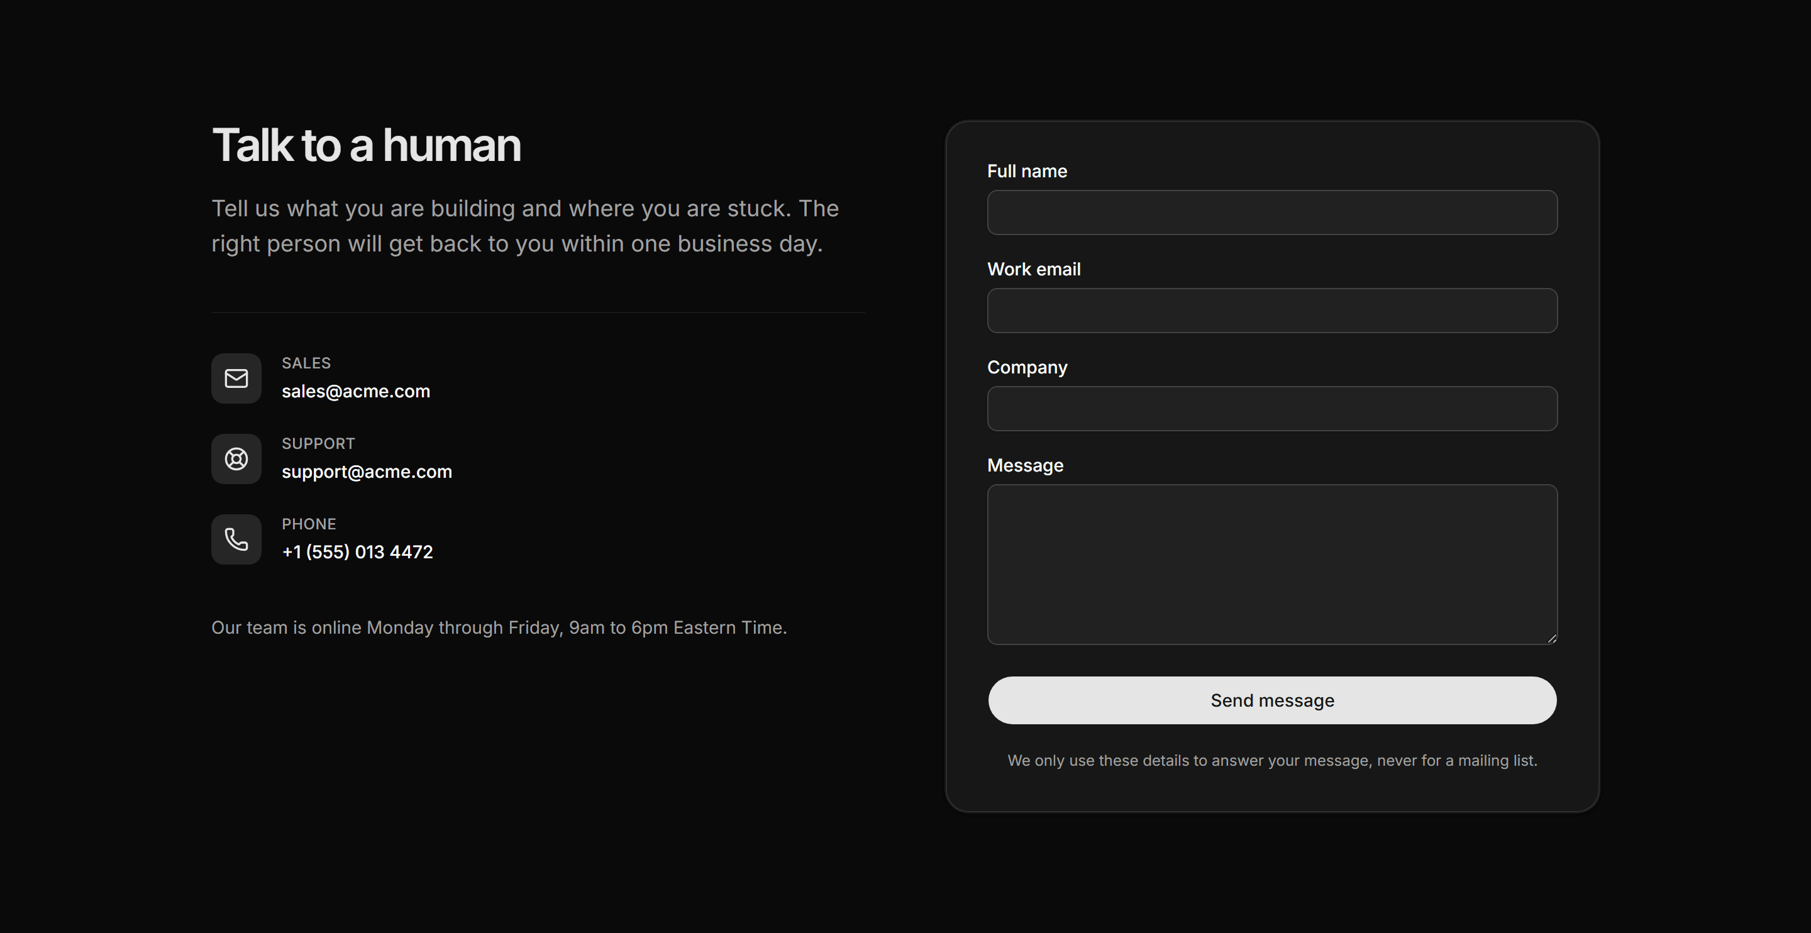Focus the Message text area

1273,565
